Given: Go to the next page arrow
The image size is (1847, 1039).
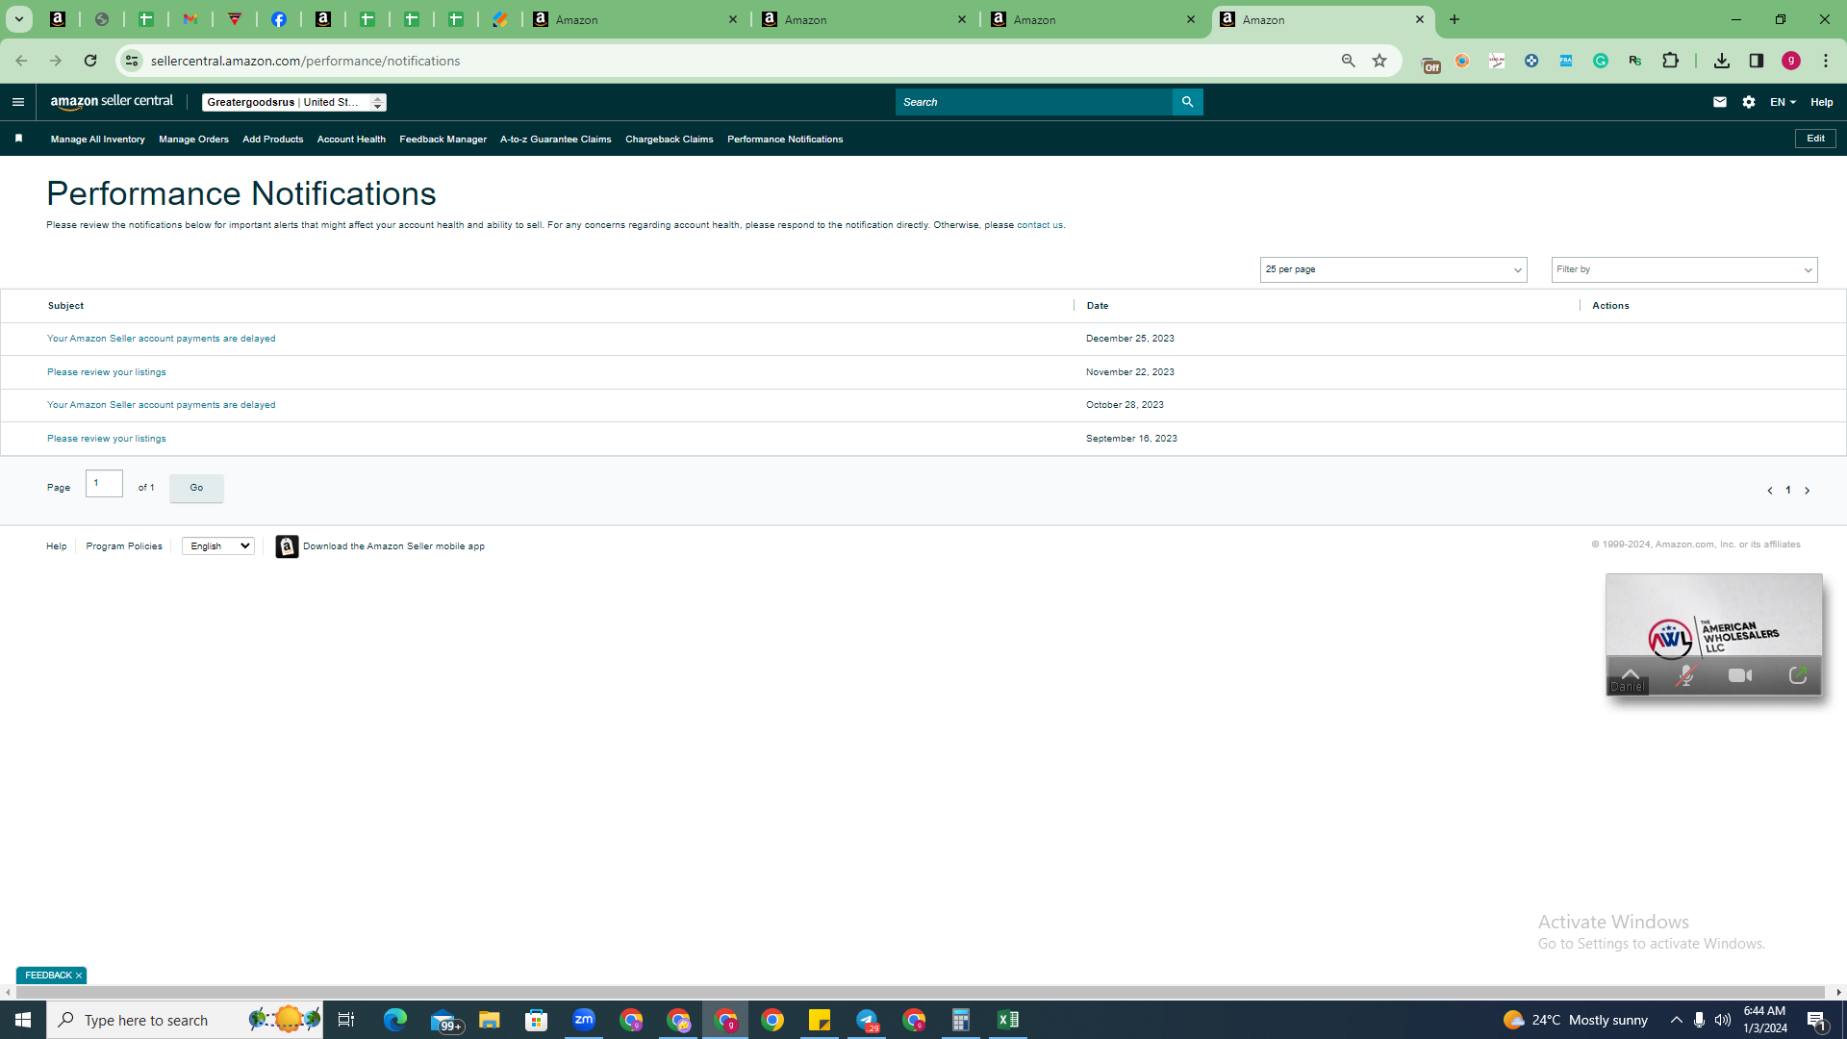Looking at the screenshot, I should click(1807, 491).
